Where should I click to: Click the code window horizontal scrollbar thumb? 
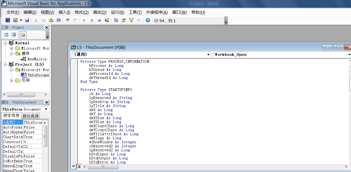(103, 167)
